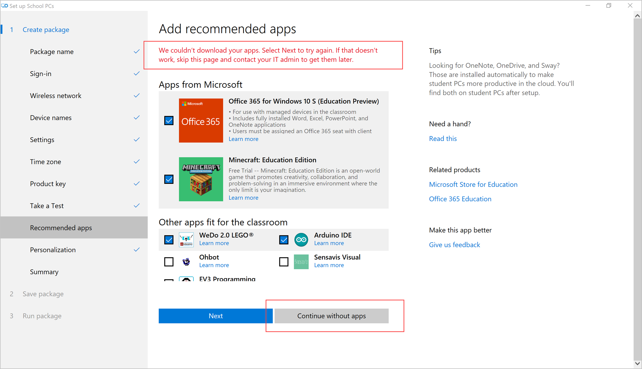Viewport: 642px width, 369px height.
Task: Uncheck Minecraft: Education Edition checkbox
Action: (169, 179)
